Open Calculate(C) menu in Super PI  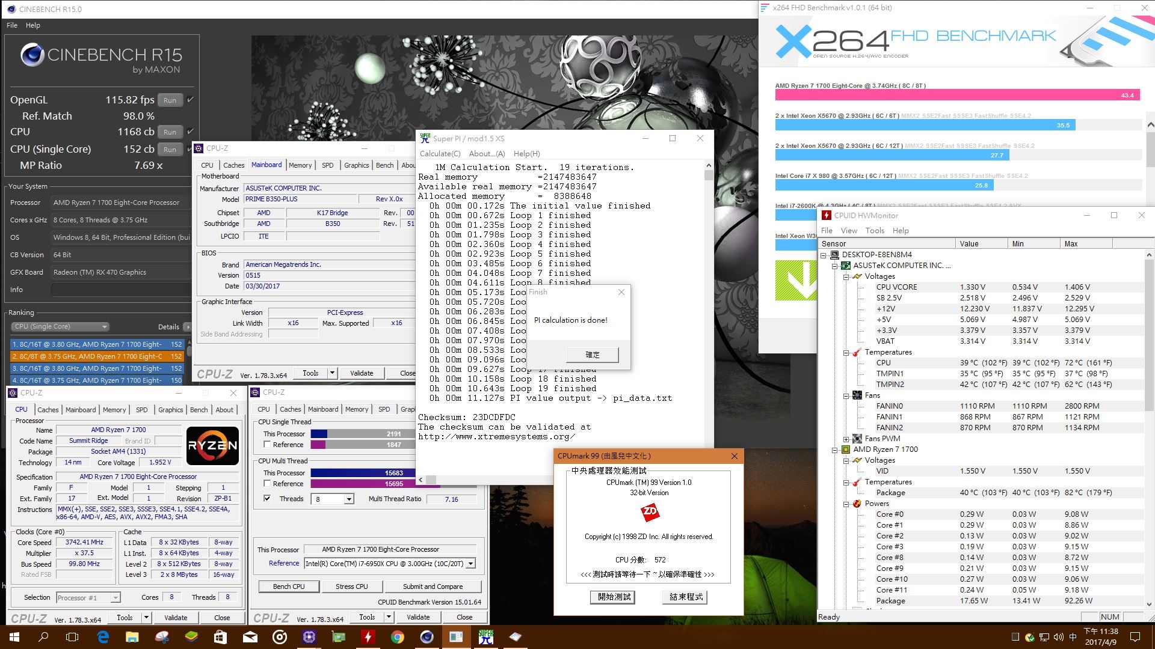pos(440,154)
